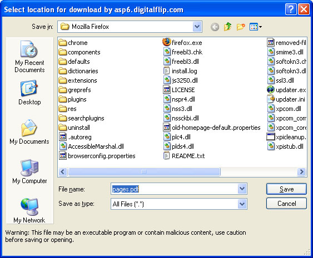Jump to Desktop in places bar
Viewport: 313px width, 258px height.
pyautogui.click(x=29, y=93)
